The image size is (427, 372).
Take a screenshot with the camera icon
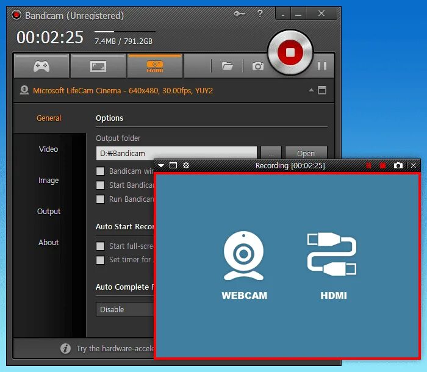(x=257, y=66)
